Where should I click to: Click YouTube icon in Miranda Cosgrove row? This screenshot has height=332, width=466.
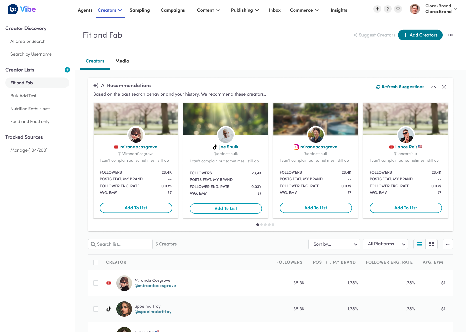(109, 283)
